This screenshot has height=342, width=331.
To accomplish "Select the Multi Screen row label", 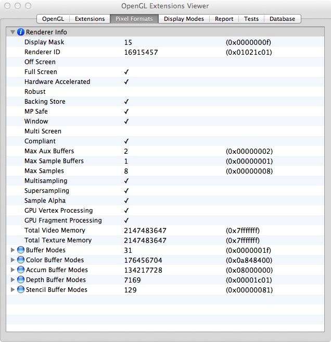I will pos(43,131).
